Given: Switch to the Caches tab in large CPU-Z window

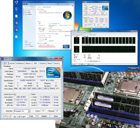Looking at the screenshot, I should tap(12, 63).
